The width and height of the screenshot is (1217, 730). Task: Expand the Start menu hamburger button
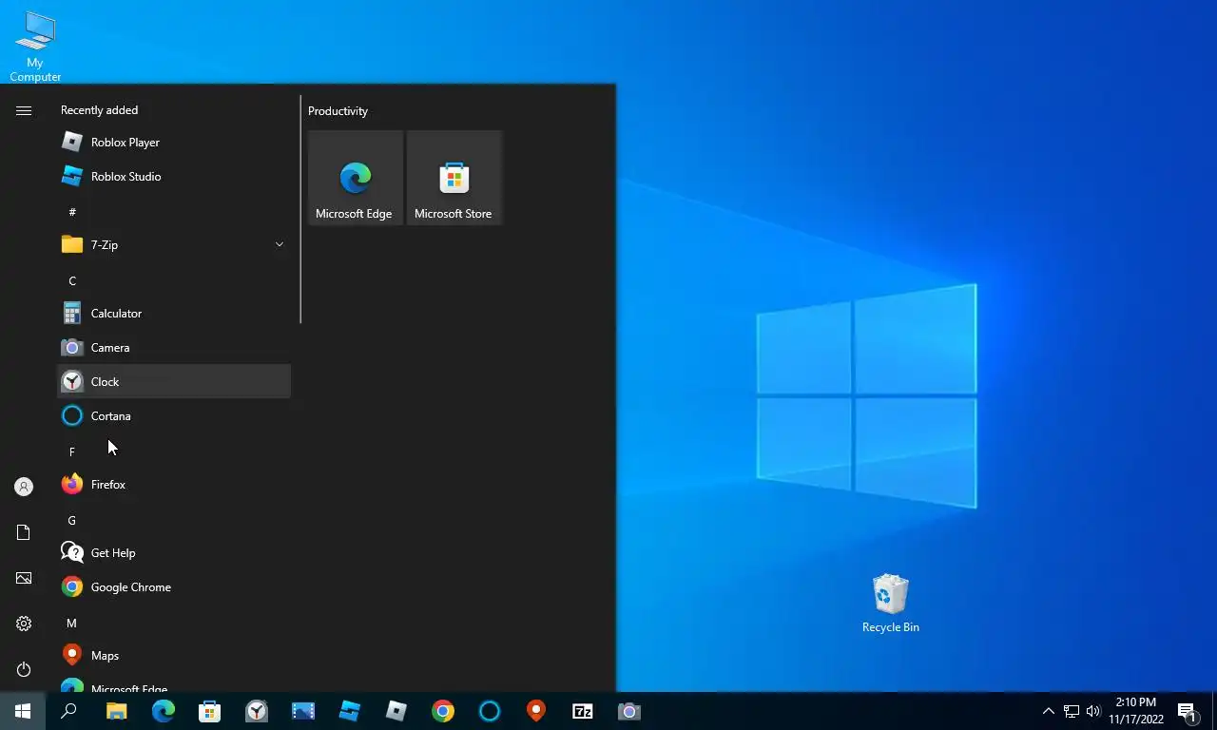click(24, 110)
